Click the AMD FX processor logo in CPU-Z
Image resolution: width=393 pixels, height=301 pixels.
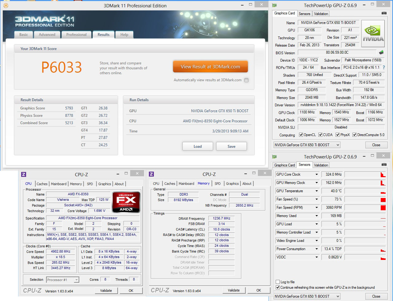[126, 202]
